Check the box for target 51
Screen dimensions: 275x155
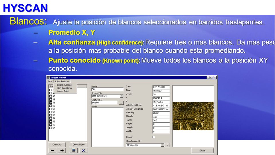tap(50, 109)
